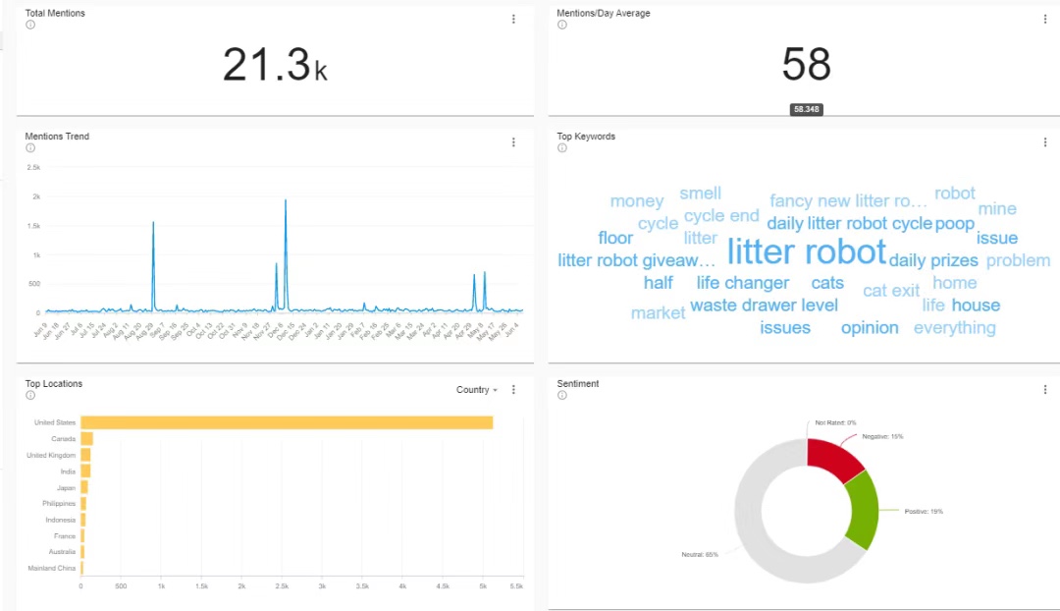Click the gray Neutral sentiment segment

tap(756, 530)
